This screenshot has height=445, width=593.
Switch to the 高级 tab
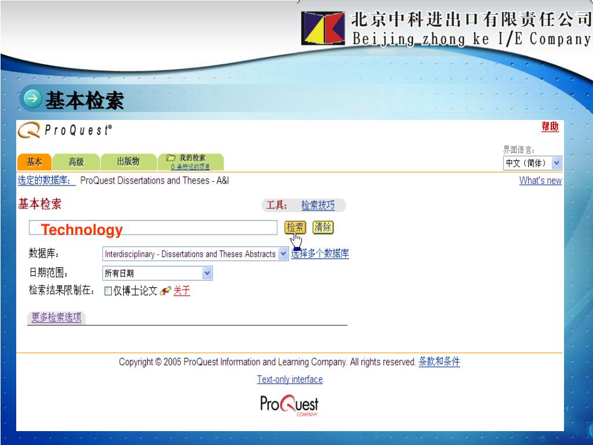coord(76,162)
